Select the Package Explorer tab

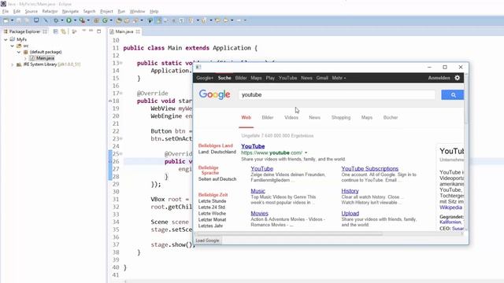[24, 31]
